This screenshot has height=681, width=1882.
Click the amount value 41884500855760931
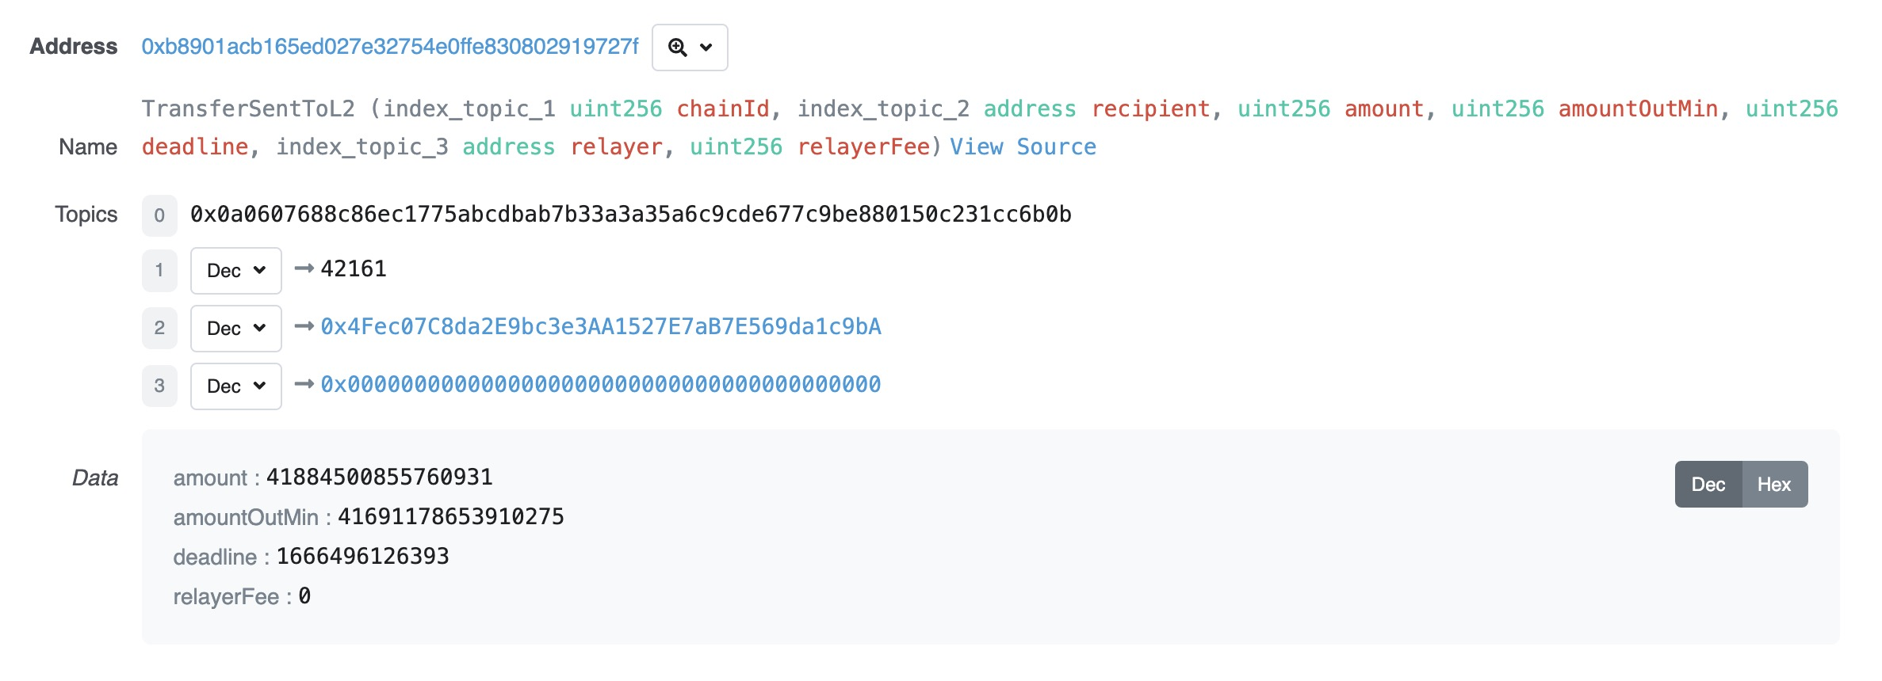[x=379, y=477]
